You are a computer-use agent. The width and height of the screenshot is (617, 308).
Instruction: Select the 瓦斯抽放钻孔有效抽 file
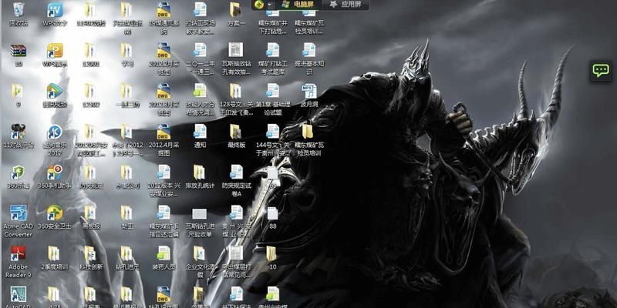pyautogui.click(x=236, y=59)
